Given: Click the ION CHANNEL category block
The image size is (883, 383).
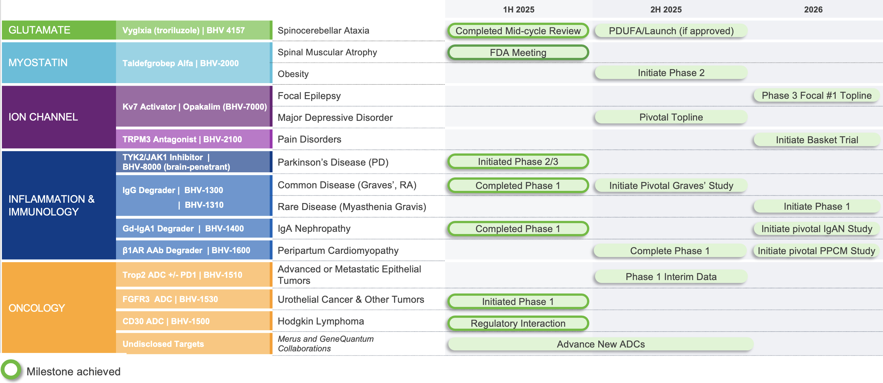Looking at the screenshot, I should [x=58, y=117].
